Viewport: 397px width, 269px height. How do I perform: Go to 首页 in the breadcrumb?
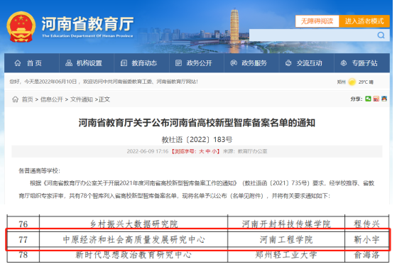point(28,99)
